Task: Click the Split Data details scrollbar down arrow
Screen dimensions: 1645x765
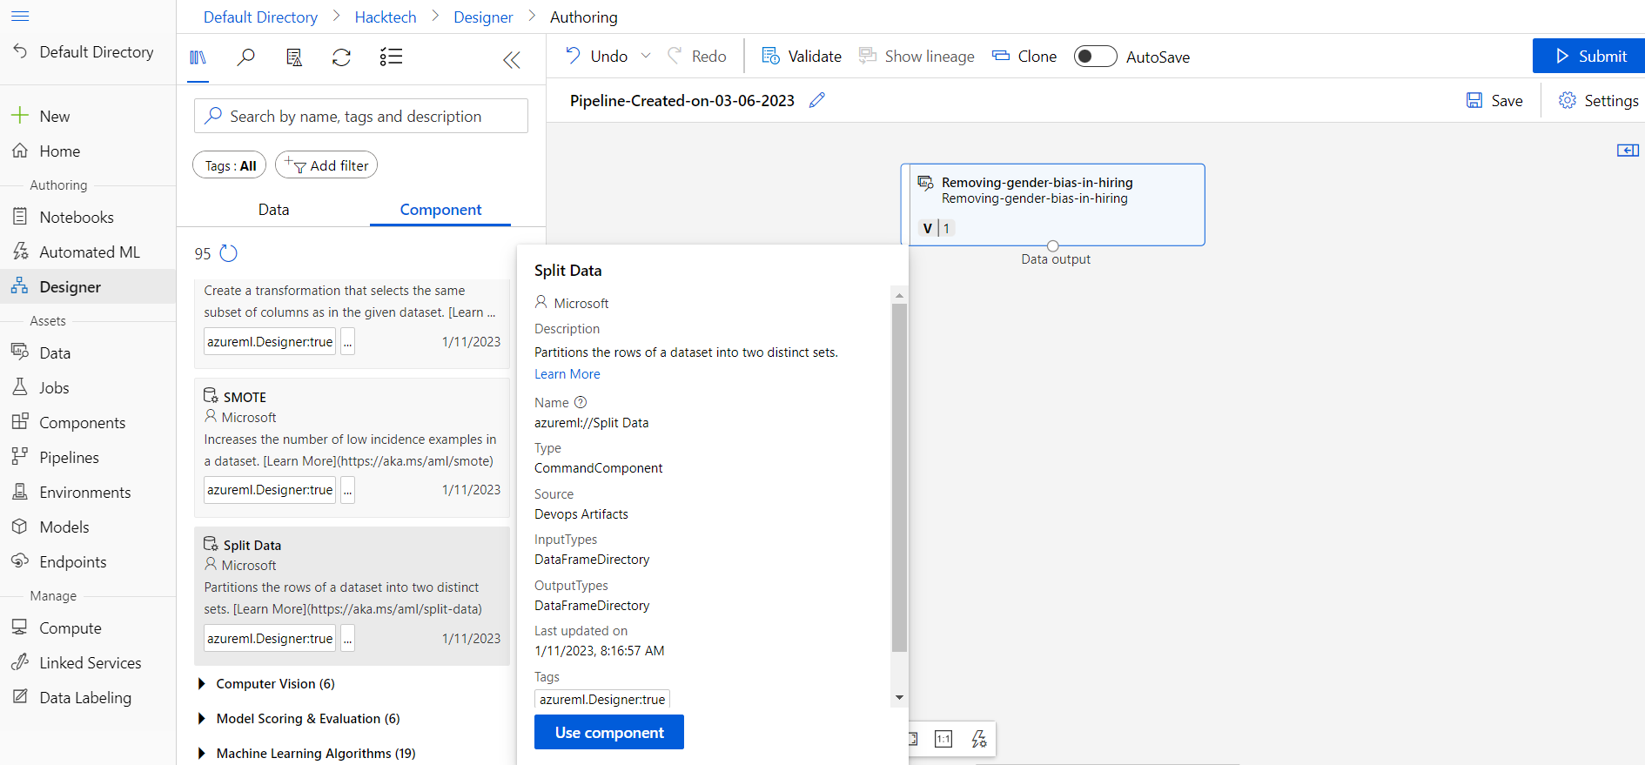Action: click(899, 698)
